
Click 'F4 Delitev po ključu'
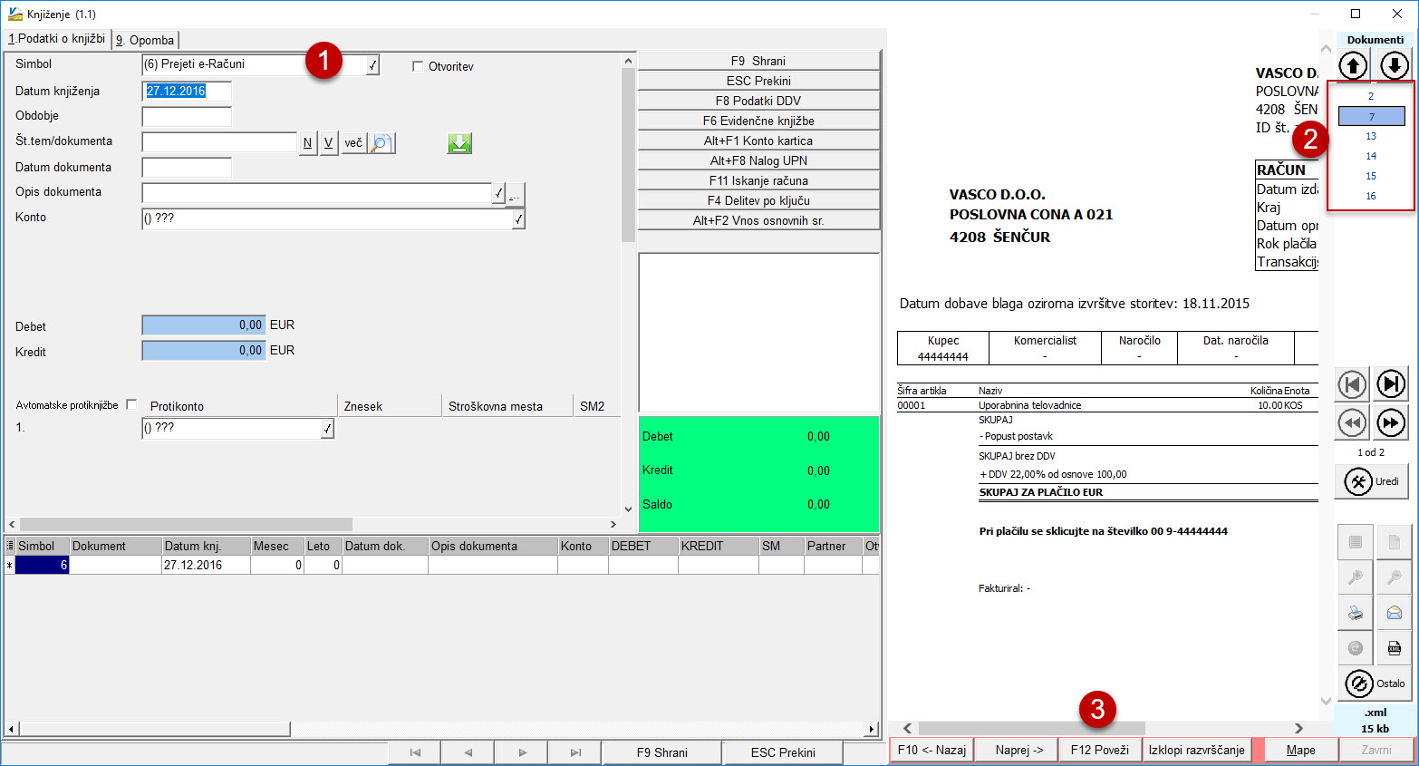[758, 200]
